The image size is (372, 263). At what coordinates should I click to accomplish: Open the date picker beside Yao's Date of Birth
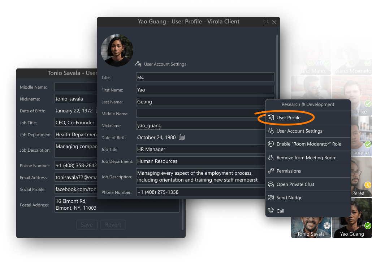click(x=181, y=137)
